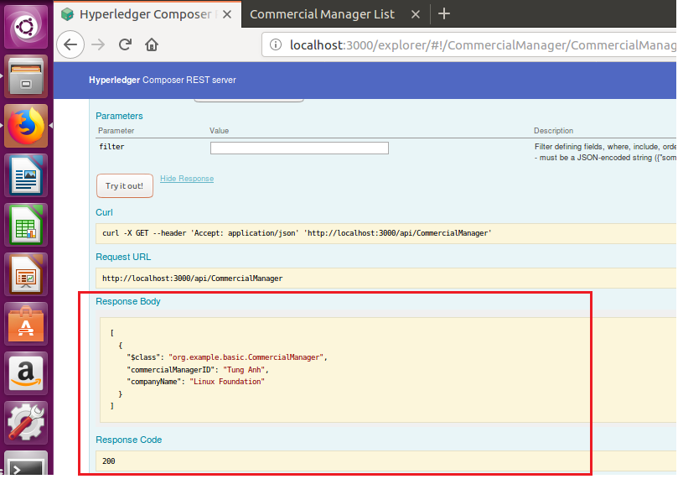Launch the Files manager from the dock

(26, 76)
